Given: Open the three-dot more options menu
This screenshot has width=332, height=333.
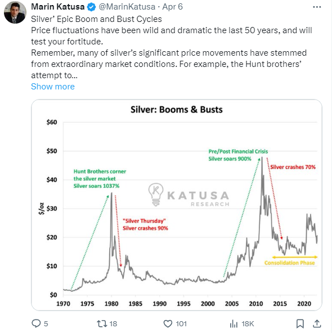Looking at the screenshot, I should [x=317, y=7].
